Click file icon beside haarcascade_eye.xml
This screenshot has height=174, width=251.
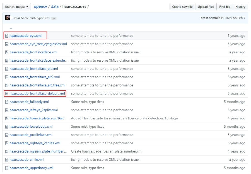click(7, 36)
